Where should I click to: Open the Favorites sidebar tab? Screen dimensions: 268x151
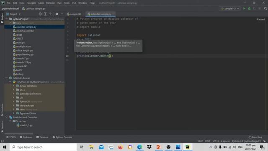[2, 126]
